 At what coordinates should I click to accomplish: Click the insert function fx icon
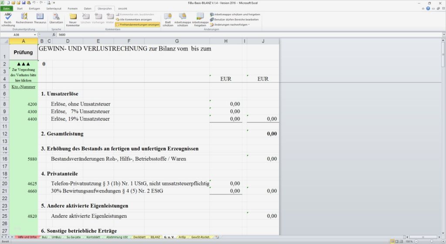[54, 35]
